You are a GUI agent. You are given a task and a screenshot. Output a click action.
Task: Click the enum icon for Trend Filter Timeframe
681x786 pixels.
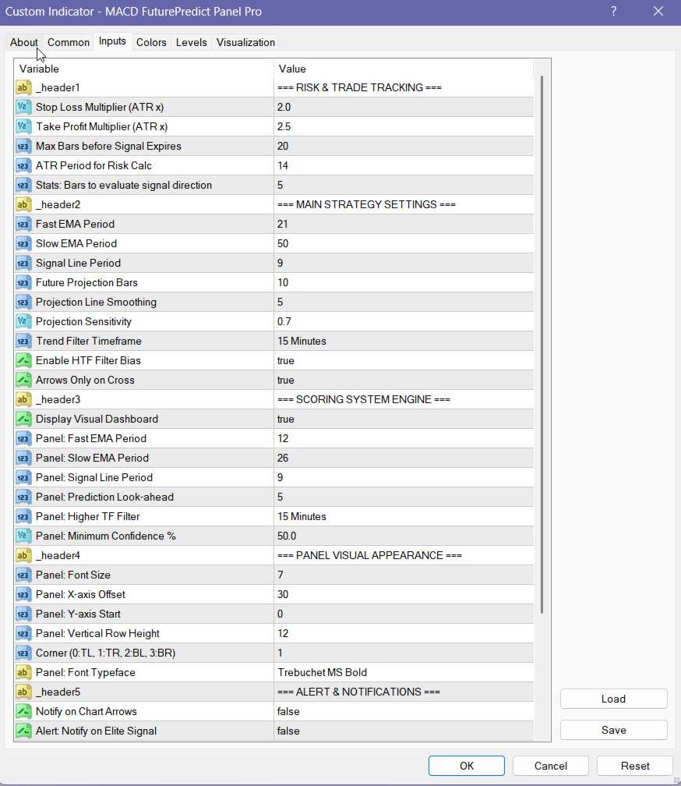point(23,342)
